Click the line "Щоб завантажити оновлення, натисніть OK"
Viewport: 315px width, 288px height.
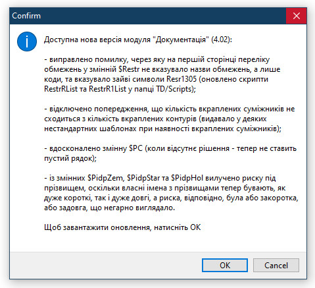pyautogui.click(x=122, y=227)
